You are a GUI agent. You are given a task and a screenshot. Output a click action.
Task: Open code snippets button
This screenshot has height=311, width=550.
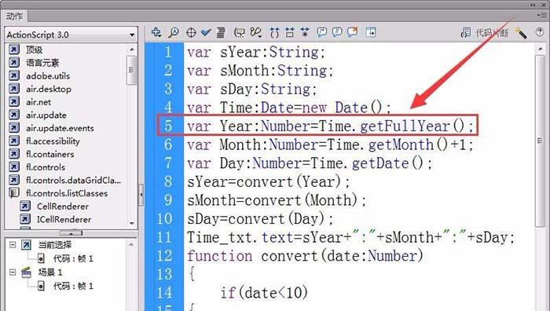[484, 33]
